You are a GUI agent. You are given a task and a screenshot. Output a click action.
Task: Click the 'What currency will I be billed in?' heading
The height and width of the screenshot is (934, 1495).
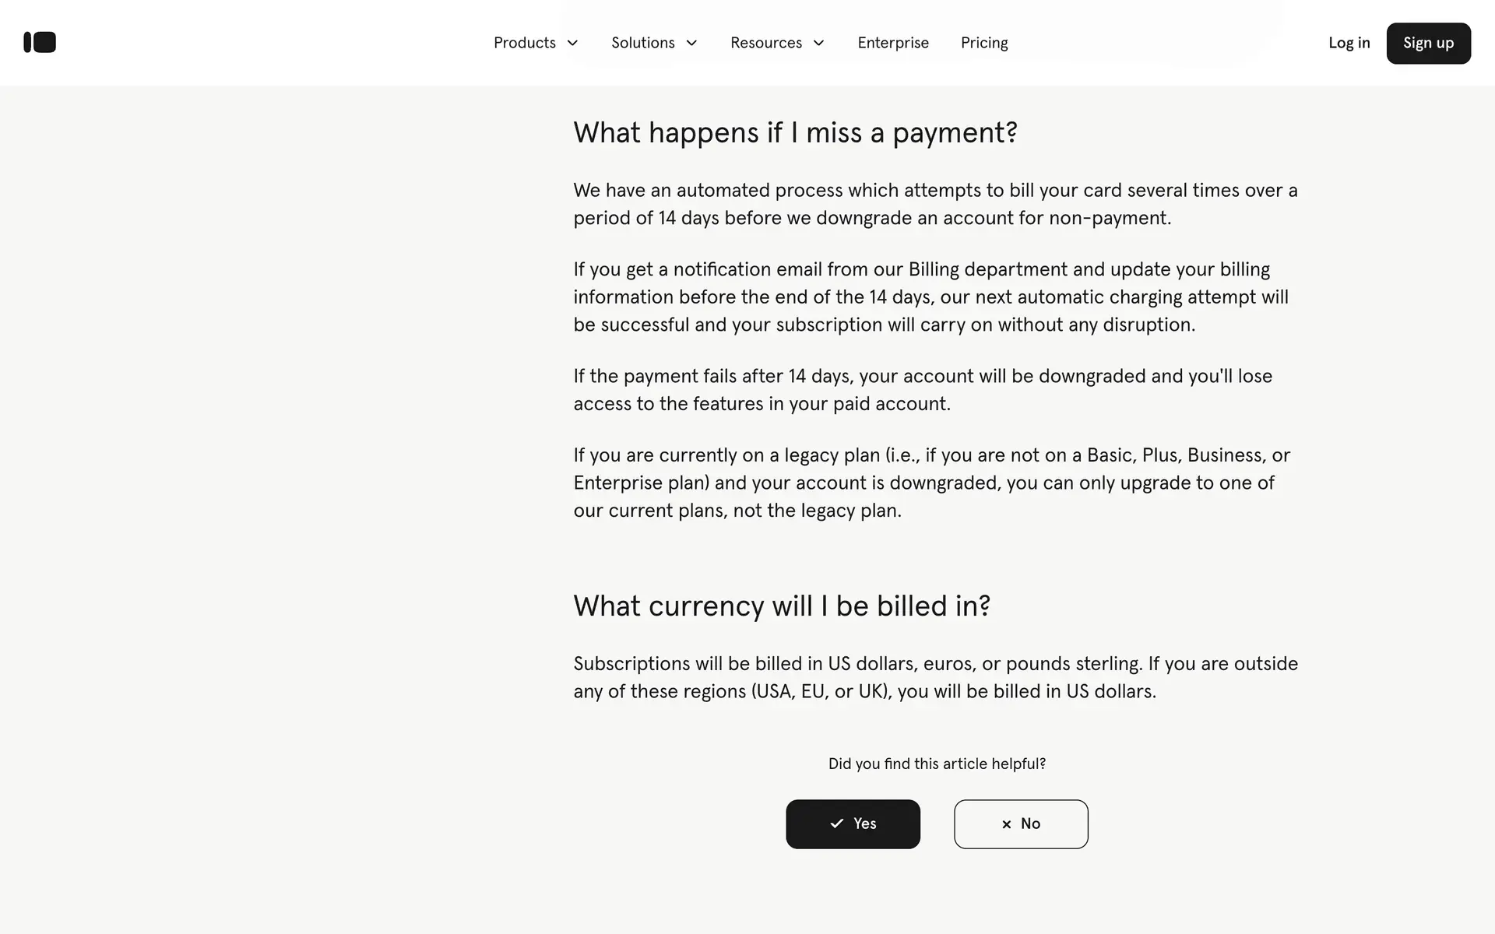[x=782, y=606]
